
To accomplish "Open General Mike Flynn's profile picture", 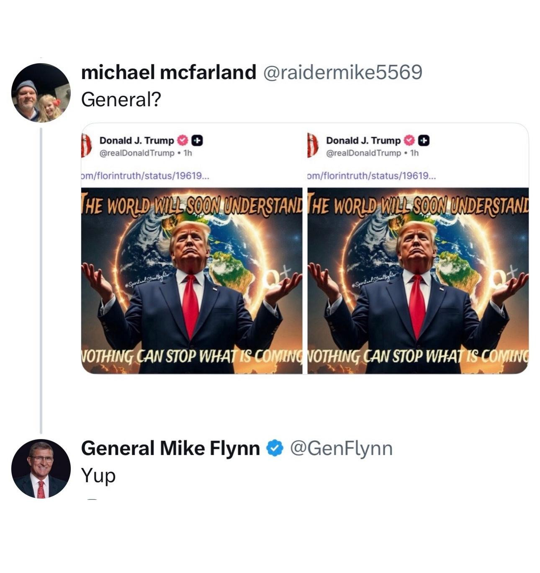I will [41, 468].
